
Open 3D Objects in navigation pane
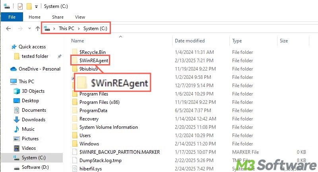coord(33,91)
